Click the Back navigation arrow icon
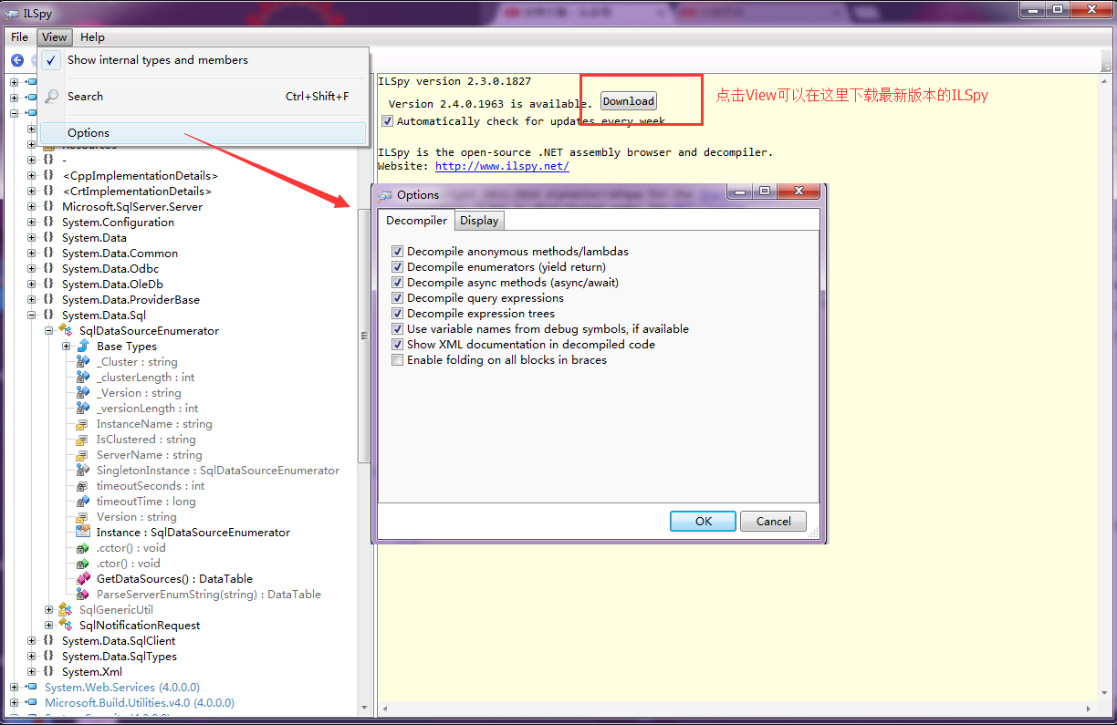 pyautogui.click(x=17, y=60)
